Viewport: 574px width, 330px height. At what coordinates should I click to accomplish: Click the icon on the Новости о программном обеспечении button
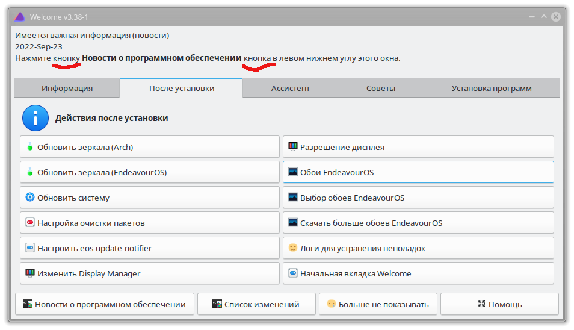pyautogui.click(x=28, y=304)
